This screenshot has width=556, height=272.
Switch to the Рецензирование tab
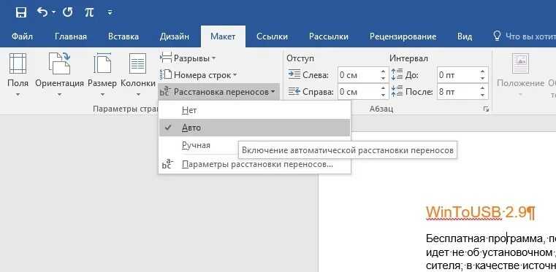tap(403, 36)
